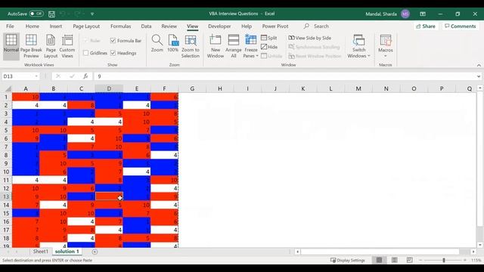Switch to Normal workbook view
The image size is (484, 272).
(x=11, y=46)
